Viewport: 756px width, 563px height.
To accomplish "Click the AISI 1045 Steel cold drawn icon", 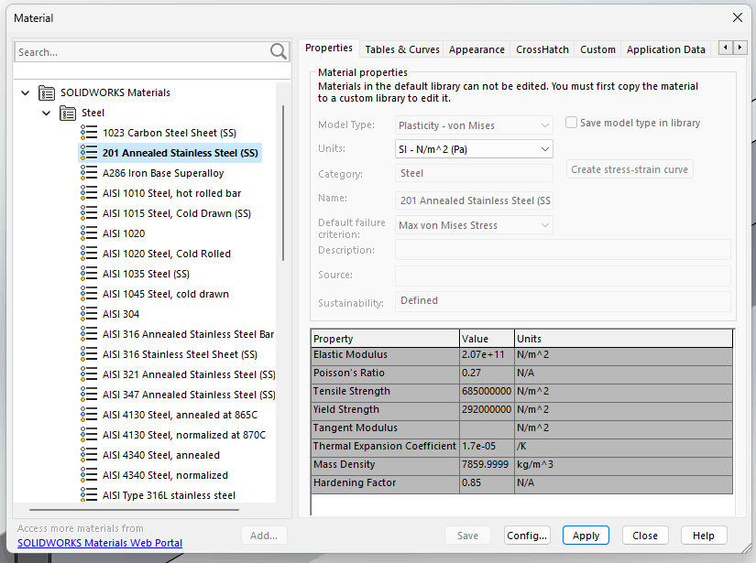I will (89, 294).
